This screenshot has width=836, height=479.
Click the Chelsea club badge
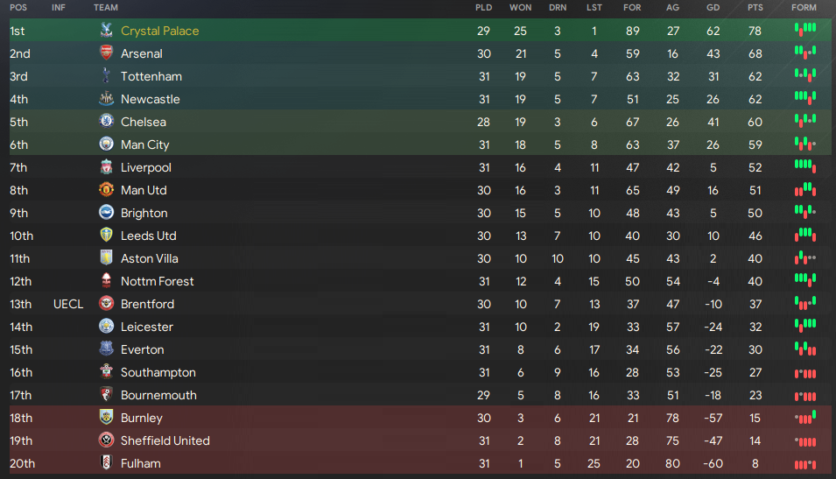106,122
